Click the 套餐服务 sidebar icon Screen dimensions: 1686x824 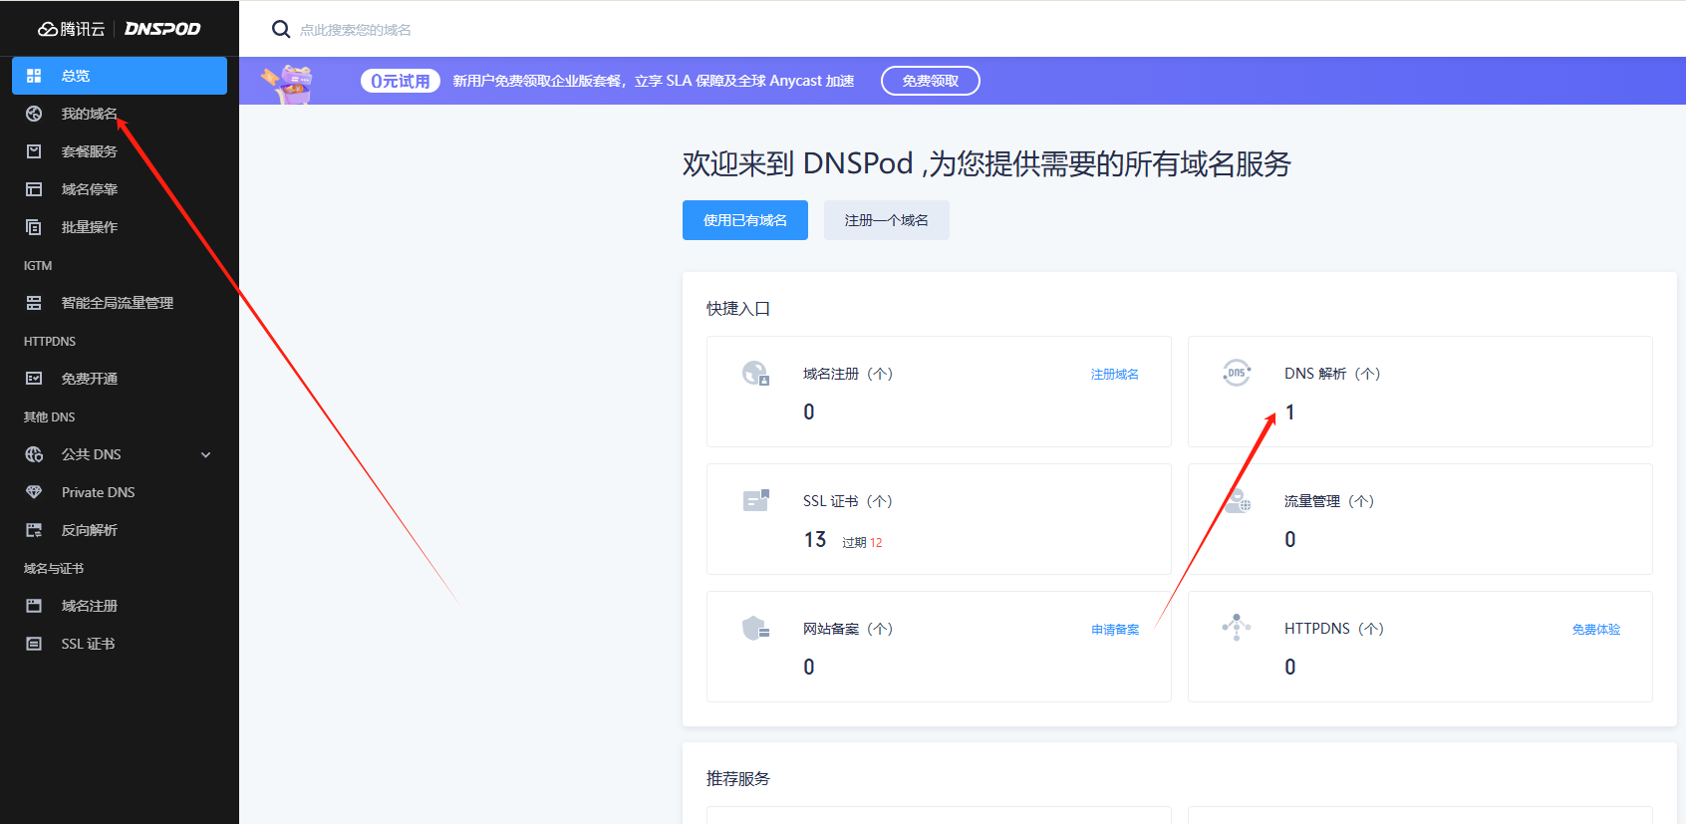[x=34, y=151]
